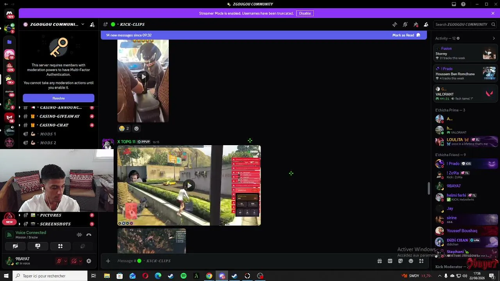Hide the member list panel
Screen dimensions: 500x281
pyautogui.click(x=426, y=24)
